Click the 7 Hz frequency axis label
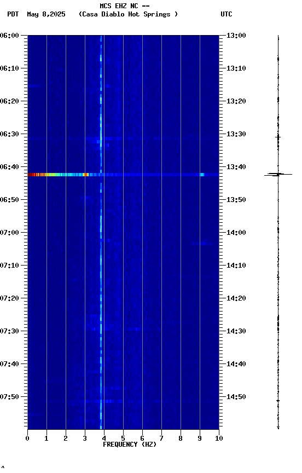The width and height of the screenshot is (302, 473). click(161, 439)
